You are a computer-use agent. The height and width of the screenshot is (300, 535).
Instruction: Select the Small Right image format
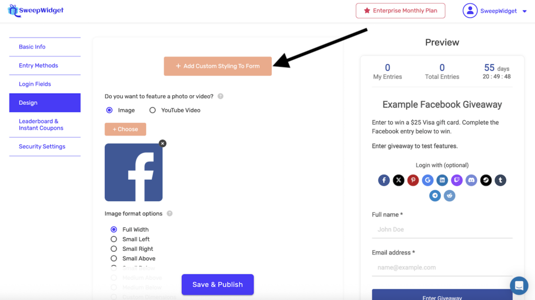(x=114, y=249)
